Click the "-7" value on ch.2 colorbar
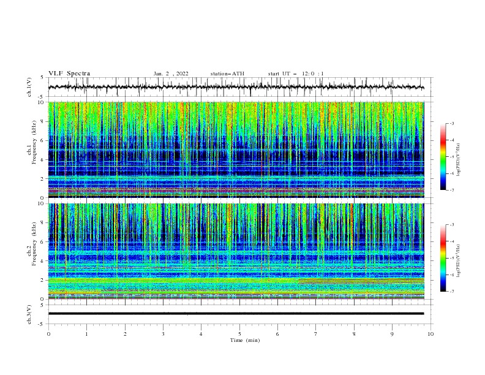 tap(451, 292)
